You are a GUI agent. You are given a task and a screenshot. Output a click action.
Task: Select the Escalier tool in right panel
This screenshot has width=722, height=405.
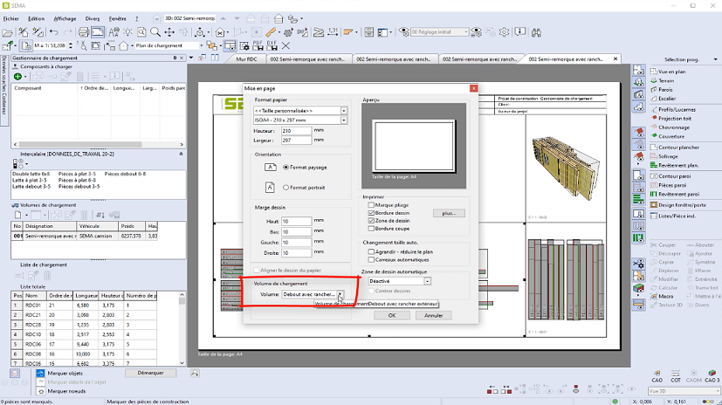pos(666,99)
